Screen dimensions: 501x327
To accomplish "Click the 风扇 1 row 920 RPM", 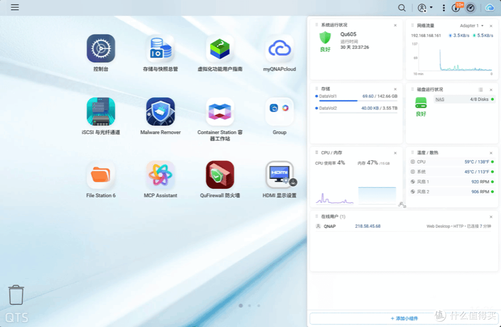I will click(452, 181).
